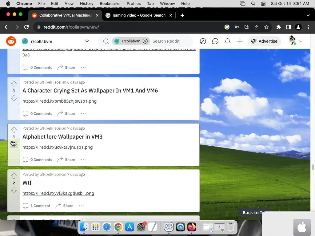Viewport: 315px width, 236px height.
Task: Toggle the Chrome side panel
Action: click(288, 27)
